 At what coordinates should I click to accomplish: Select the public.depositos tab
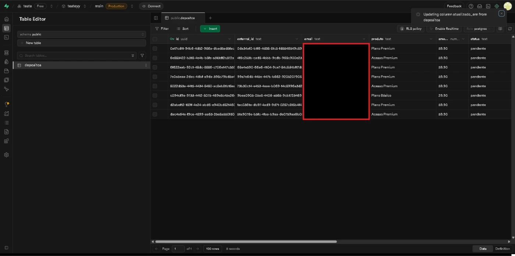[x=183, y=18]
